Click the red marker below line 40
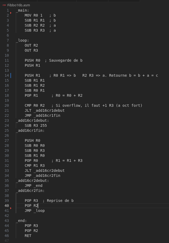This screenshot has width=169, height=243. pos(11,208)
